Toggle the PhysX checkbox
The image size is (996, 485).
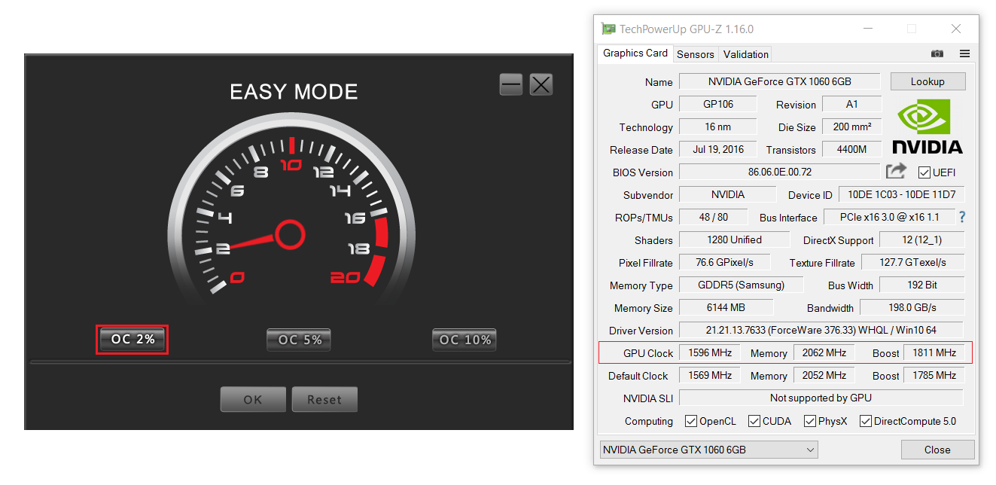point(810,421)
